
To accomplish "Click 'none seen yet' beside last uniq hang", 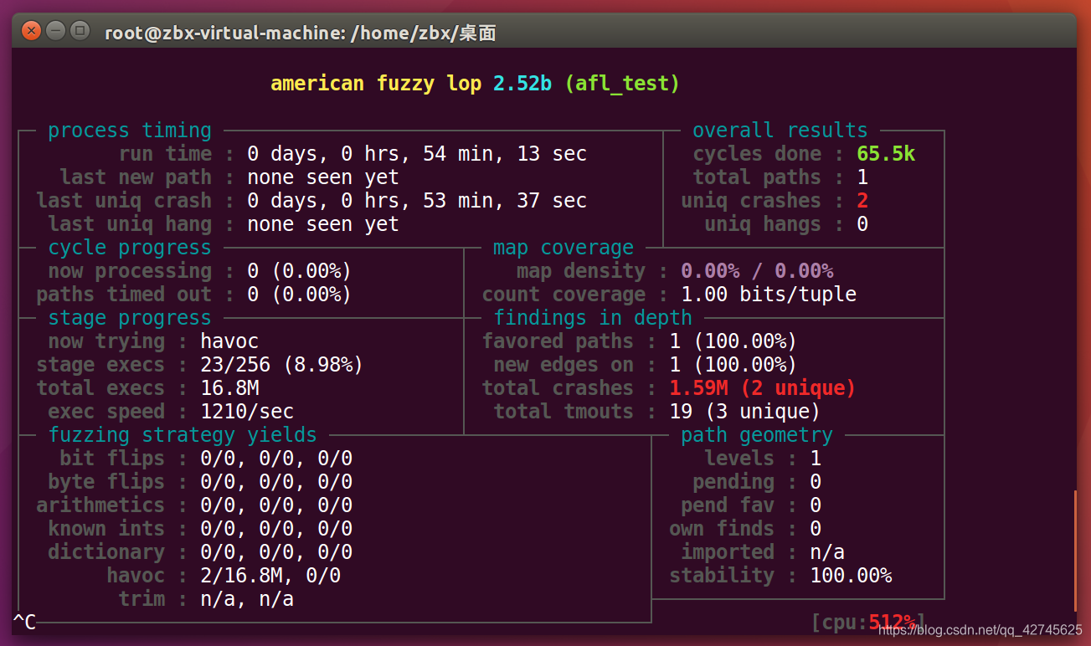I will (323, 224).
